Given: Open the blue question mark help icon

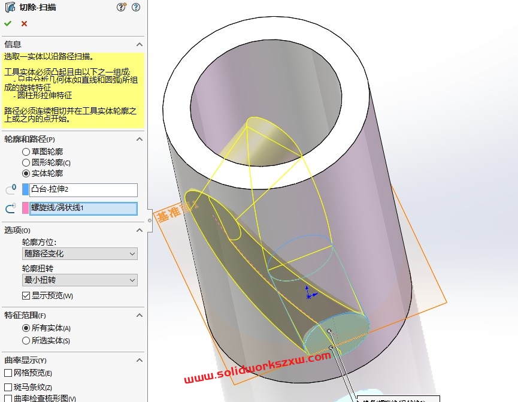Looking at the screenshot, I should click(x=136, y=7).
